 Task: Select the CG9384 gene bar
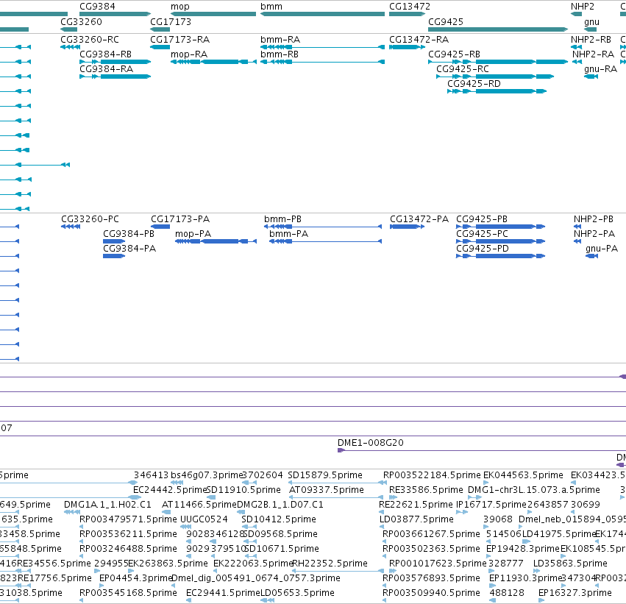coord(115,14)
